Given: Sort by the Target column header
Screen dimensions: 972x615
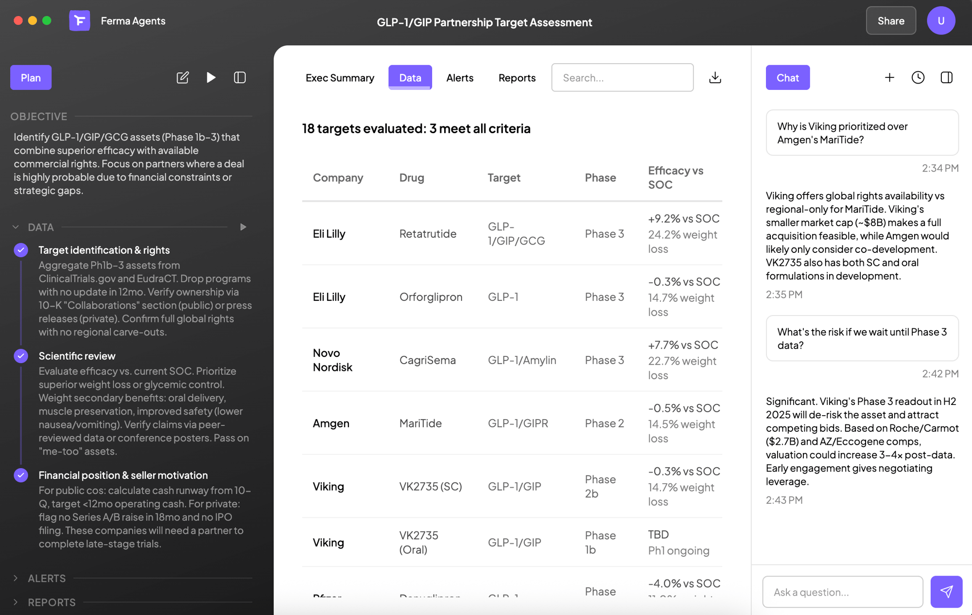Looking at the screenshot, I should (504, 178).
